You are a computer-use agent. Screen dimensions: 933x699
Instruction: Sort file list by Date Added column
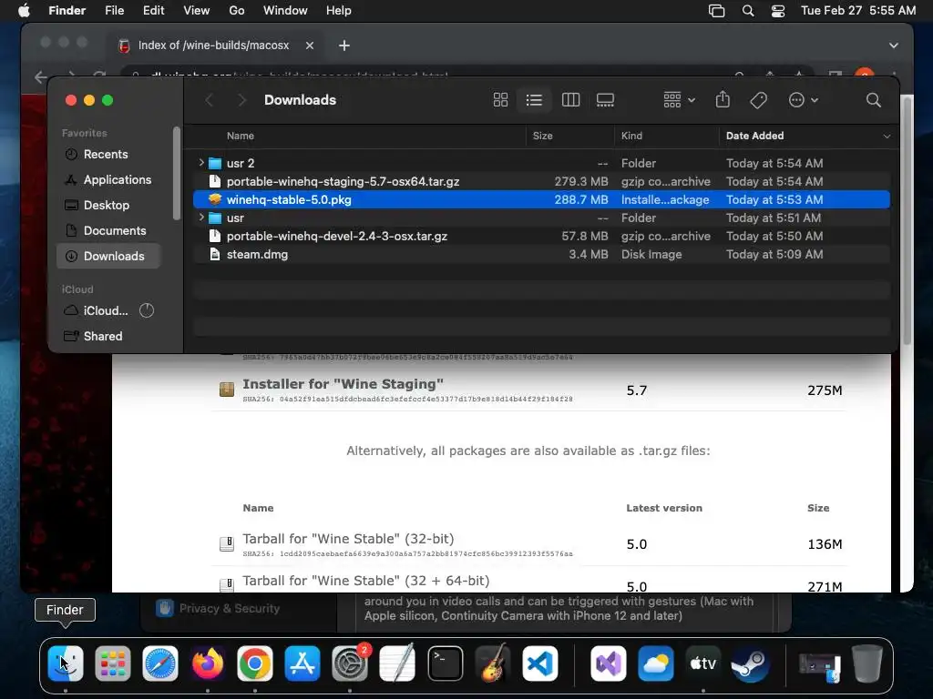[754, 136]
